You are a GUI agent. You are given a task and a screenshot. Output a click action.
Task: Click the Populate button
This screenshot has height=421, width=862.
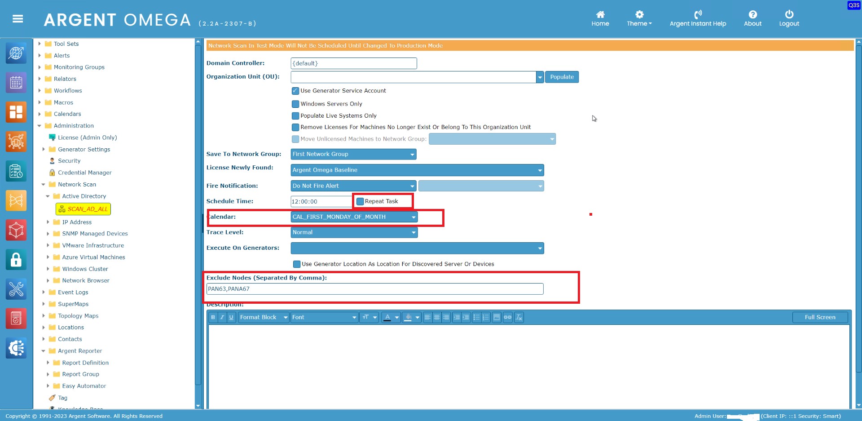pos(562,77)
